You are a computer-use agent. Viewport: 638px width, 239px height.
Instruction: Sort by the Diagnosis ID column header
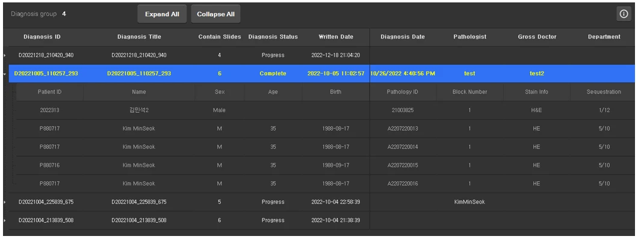click(42, 37)
